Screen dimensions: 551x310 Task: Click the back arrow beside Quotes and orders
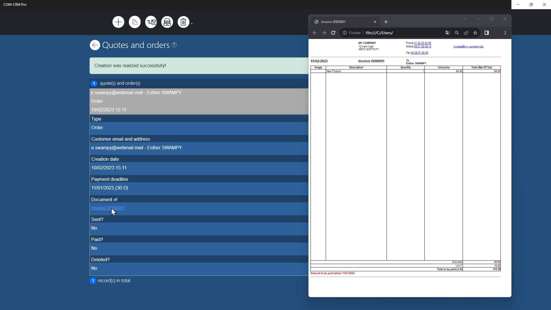click(x=95, y=45)
